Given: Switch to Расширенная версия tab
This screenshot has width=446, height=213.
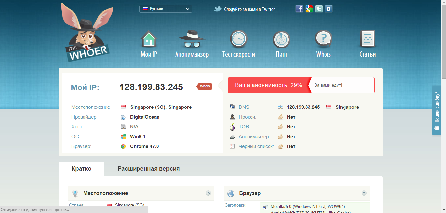Looking at the screenshot, I should tap(149, 169).
